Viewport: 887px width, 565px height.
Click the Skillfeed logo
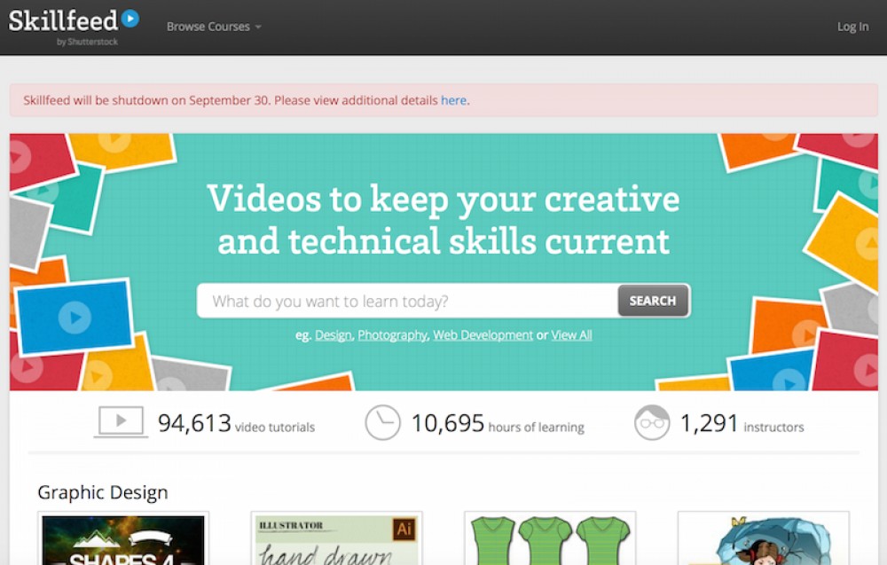point(74,21)
